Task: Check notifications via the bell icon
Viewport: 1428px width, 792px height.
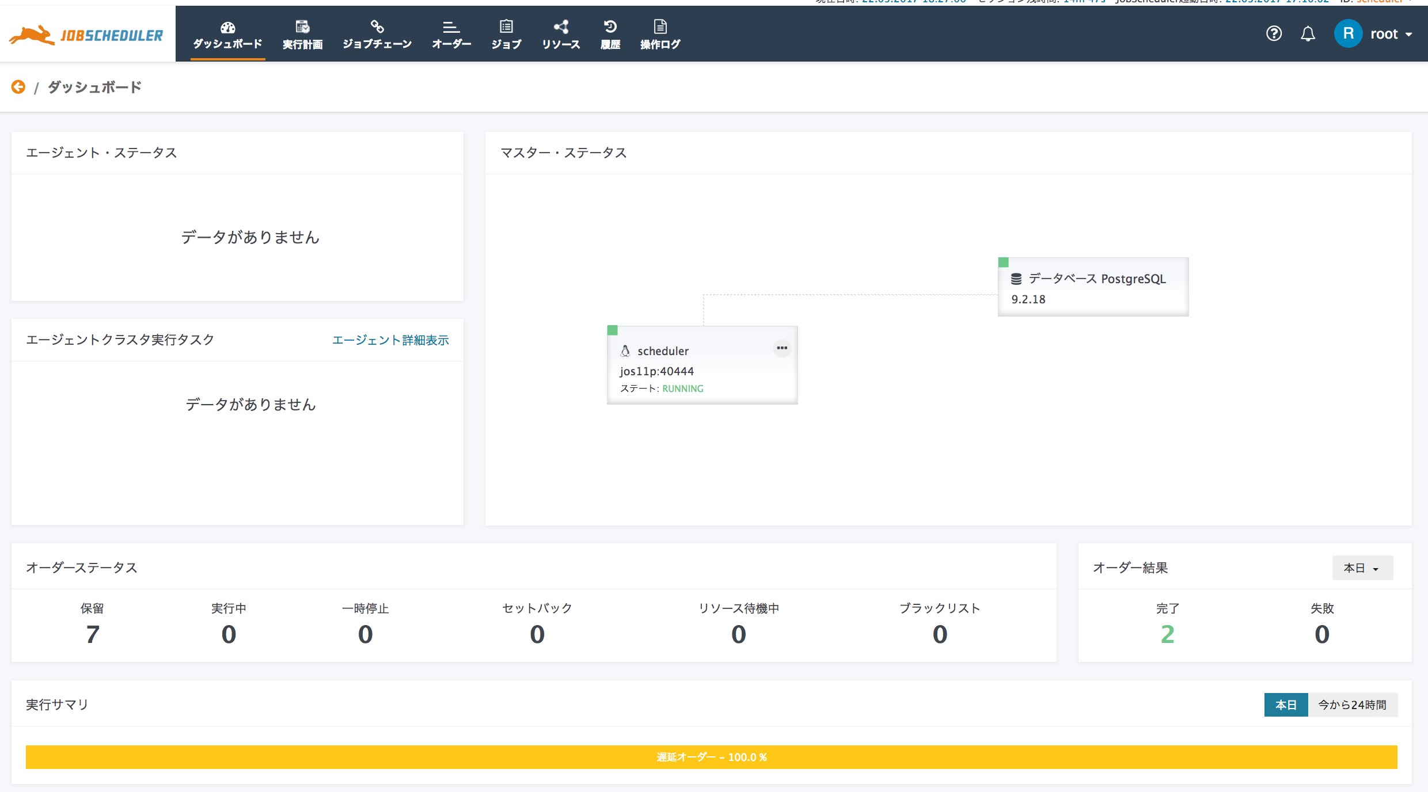Action: [x=1308, y=33]
